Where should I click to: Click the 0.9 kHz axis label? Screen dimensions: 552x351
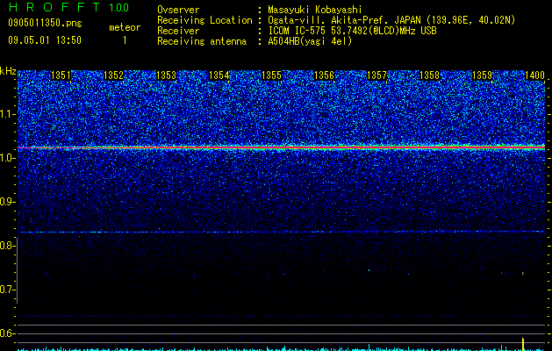pos(8,202)
